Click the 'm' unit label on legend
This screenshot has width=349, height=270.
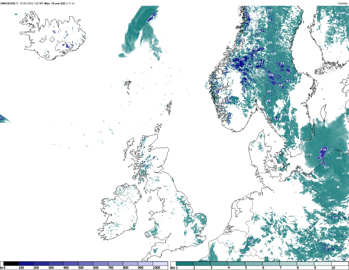point(2,268)
